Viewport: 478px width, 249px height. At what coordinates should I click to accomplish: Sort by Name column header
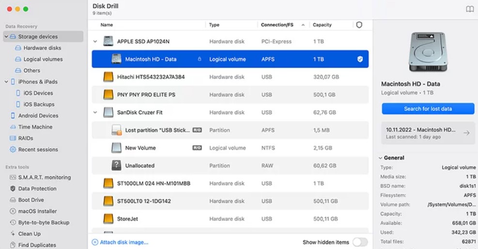click(x=107, y=25)
